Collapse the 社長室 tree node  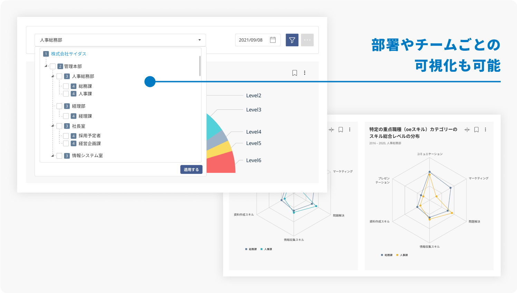click(52, 126)
